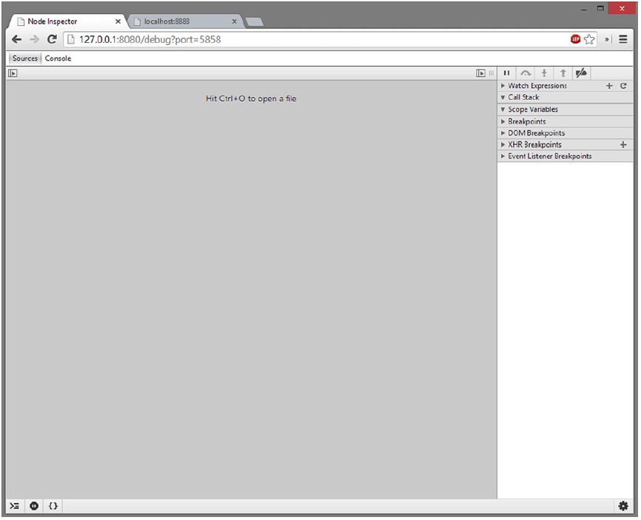Image resolution: width=641 pixels, height=520 pixels.
Task: Toggle pause on exceptions button
Action: point(34,506)
